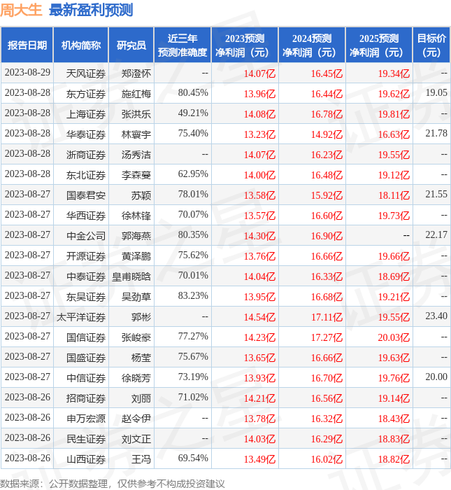Click the 最新盈利预测 heading

tap(91, 10)
